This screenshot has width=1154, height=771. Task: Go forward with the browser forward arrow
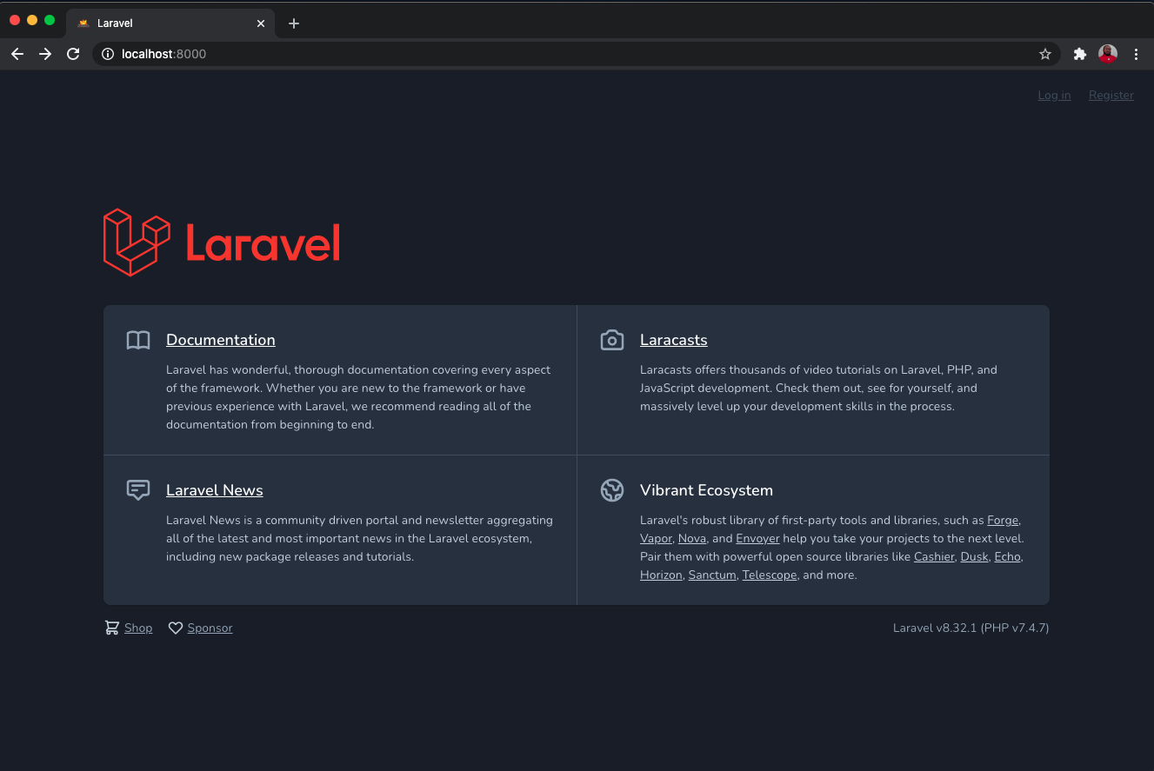click(x=45, y=54)
